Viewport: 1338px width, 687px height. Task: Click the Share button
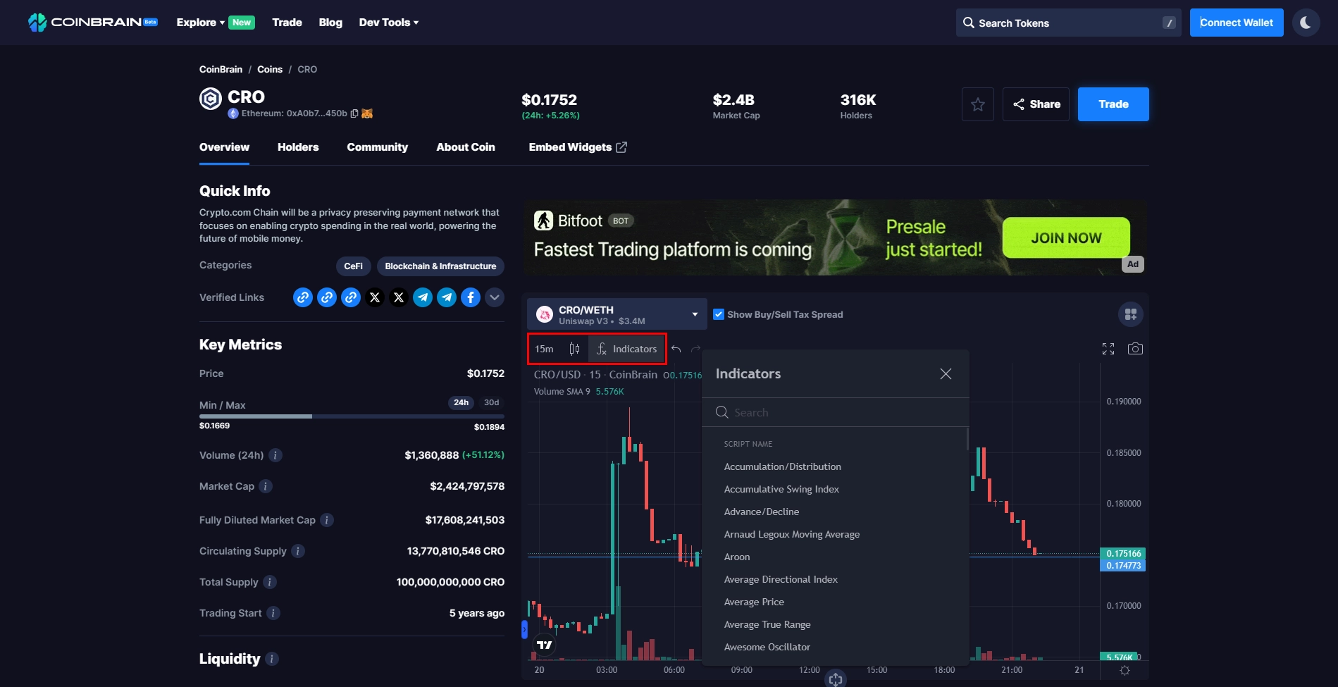pos(1036,104)
